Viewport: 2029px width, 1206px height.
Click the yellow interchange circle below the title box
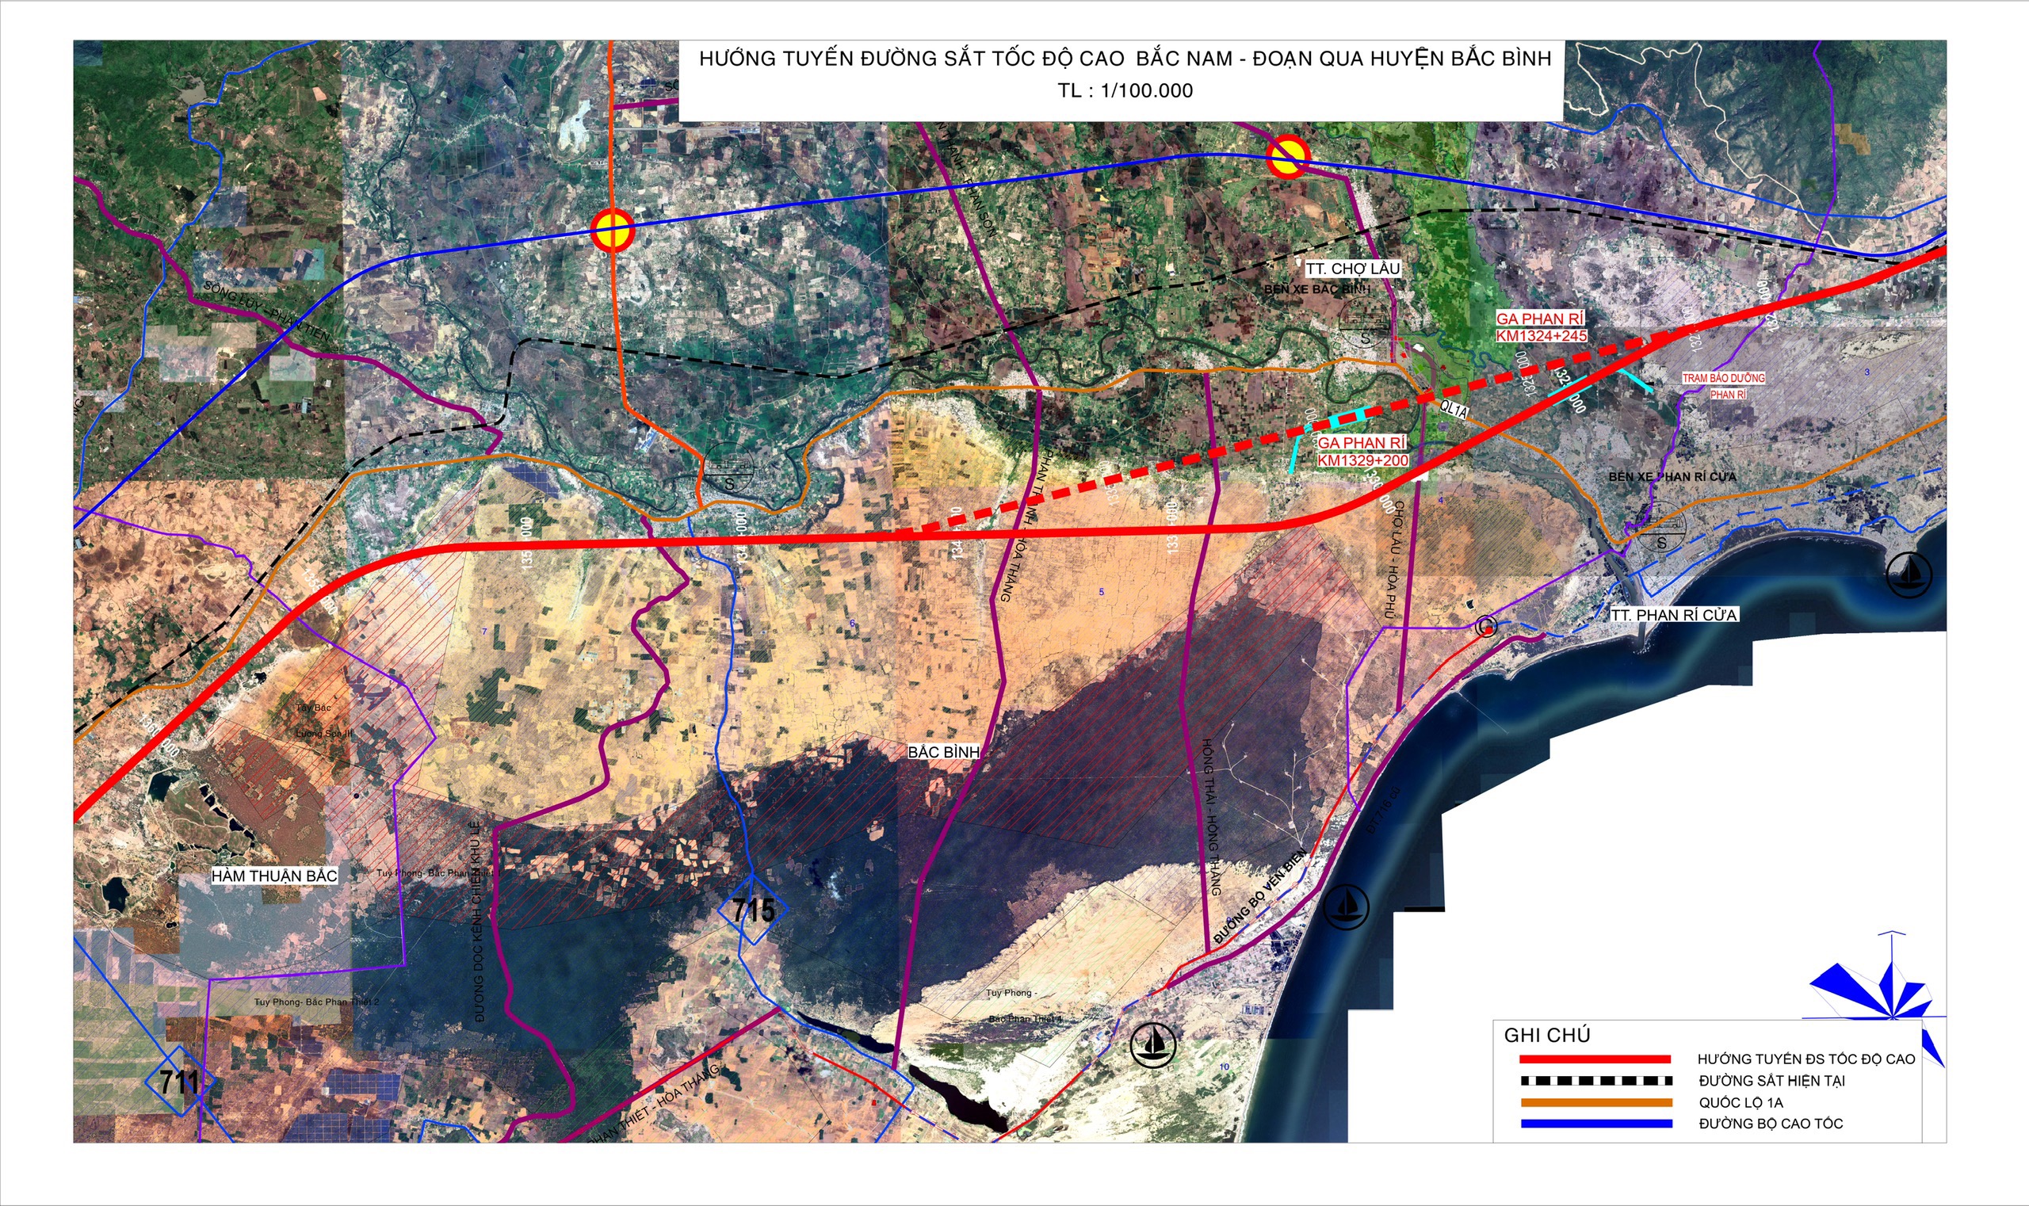click(x=1288, y=156)
